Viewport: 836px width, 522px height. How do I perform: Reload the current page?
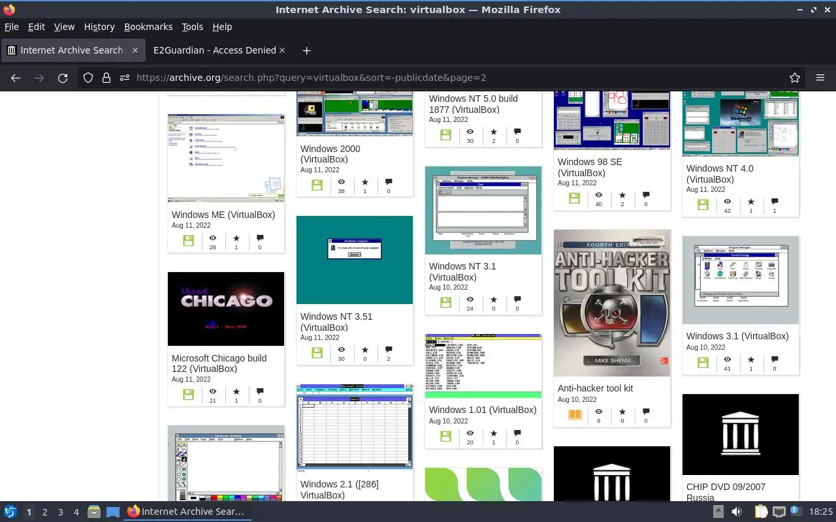(x=63, y=78)
